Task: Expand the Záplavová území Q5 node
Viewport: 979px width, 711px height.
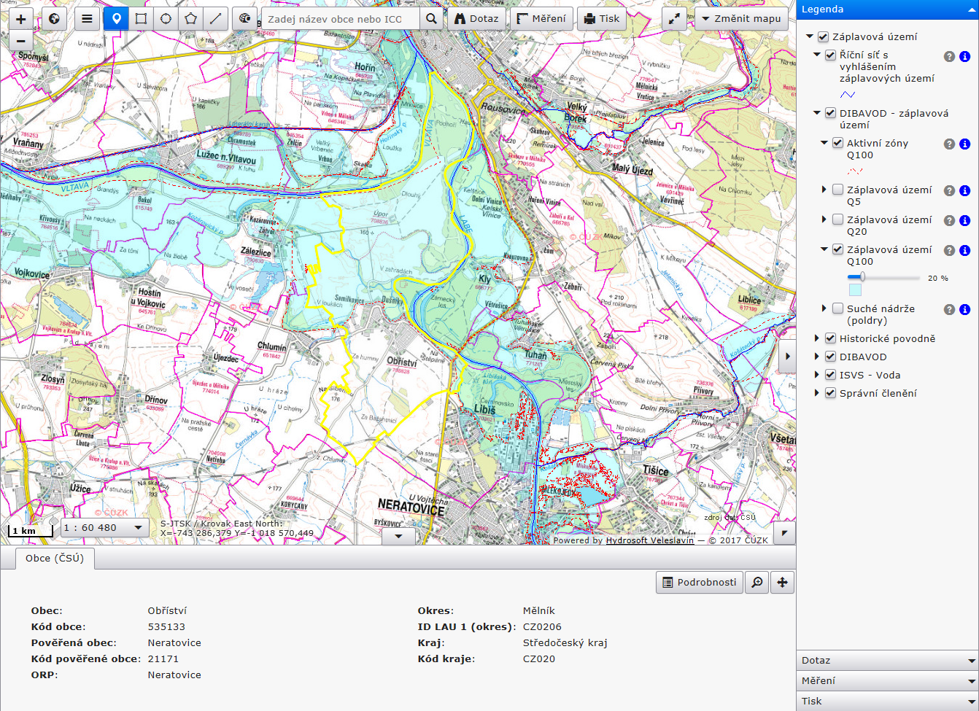Action: click(x=824, y=190)
